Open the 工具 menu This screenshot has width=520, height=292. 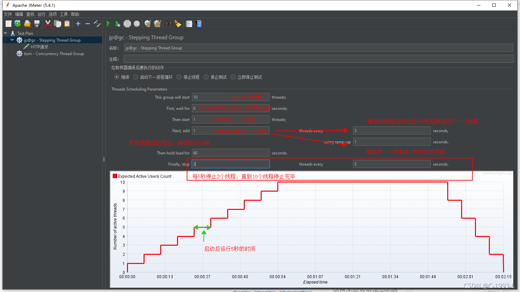point(64,14)
